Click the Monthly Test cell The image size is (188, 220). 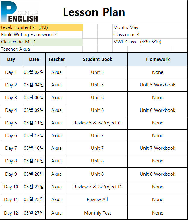98,213
